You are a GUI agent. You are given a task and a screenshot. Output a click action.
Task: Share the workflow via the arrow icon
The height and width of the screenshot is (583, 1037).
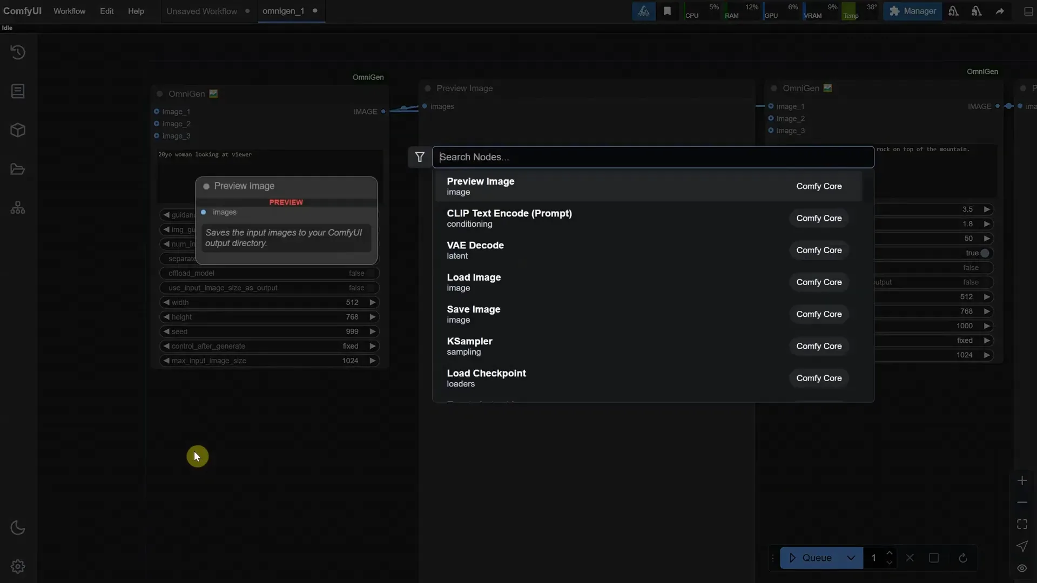click(x=1000, y=11)
